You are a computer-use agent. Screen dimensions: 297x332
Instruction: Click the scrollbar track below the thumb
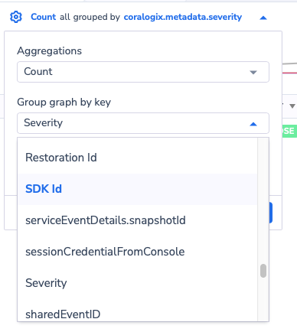263,298
